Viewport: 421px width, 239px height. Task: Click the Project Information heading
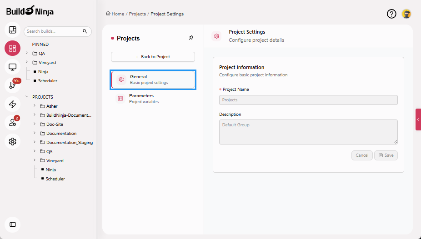[242, 67]
